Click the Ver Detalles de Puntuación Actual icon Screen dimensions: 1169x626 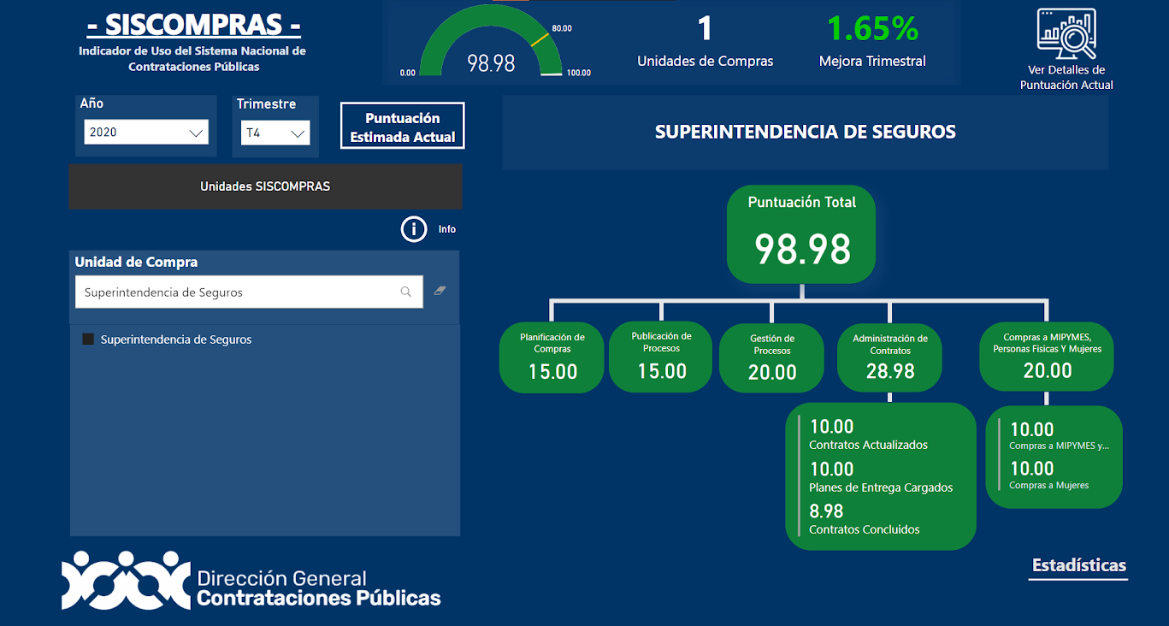(1066, 34)
